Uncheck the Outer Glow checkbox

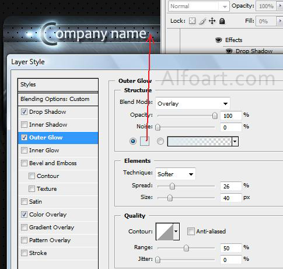point(24,138)
